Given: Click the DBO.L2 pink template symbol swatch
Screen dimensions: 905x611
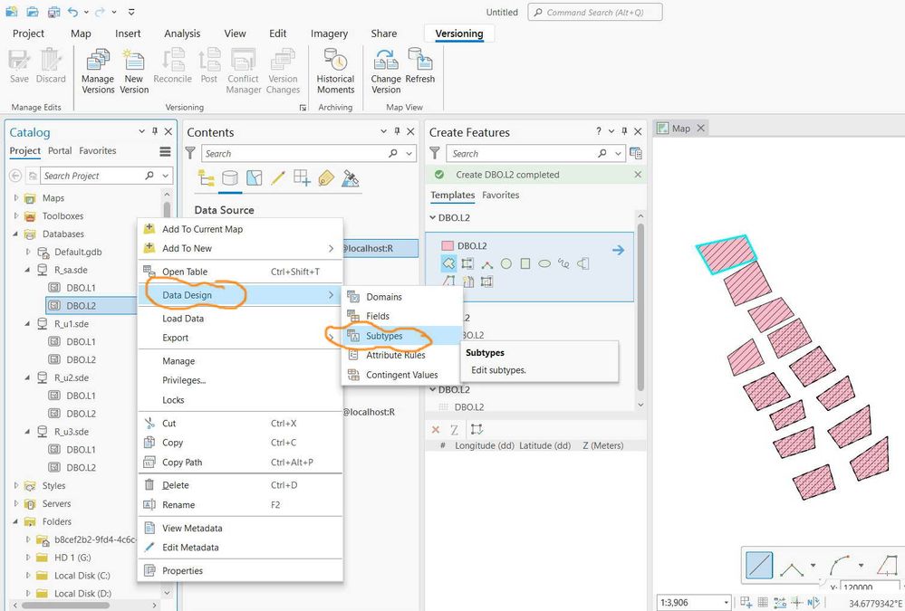Looking at the screenshot, I should point(447,246).
